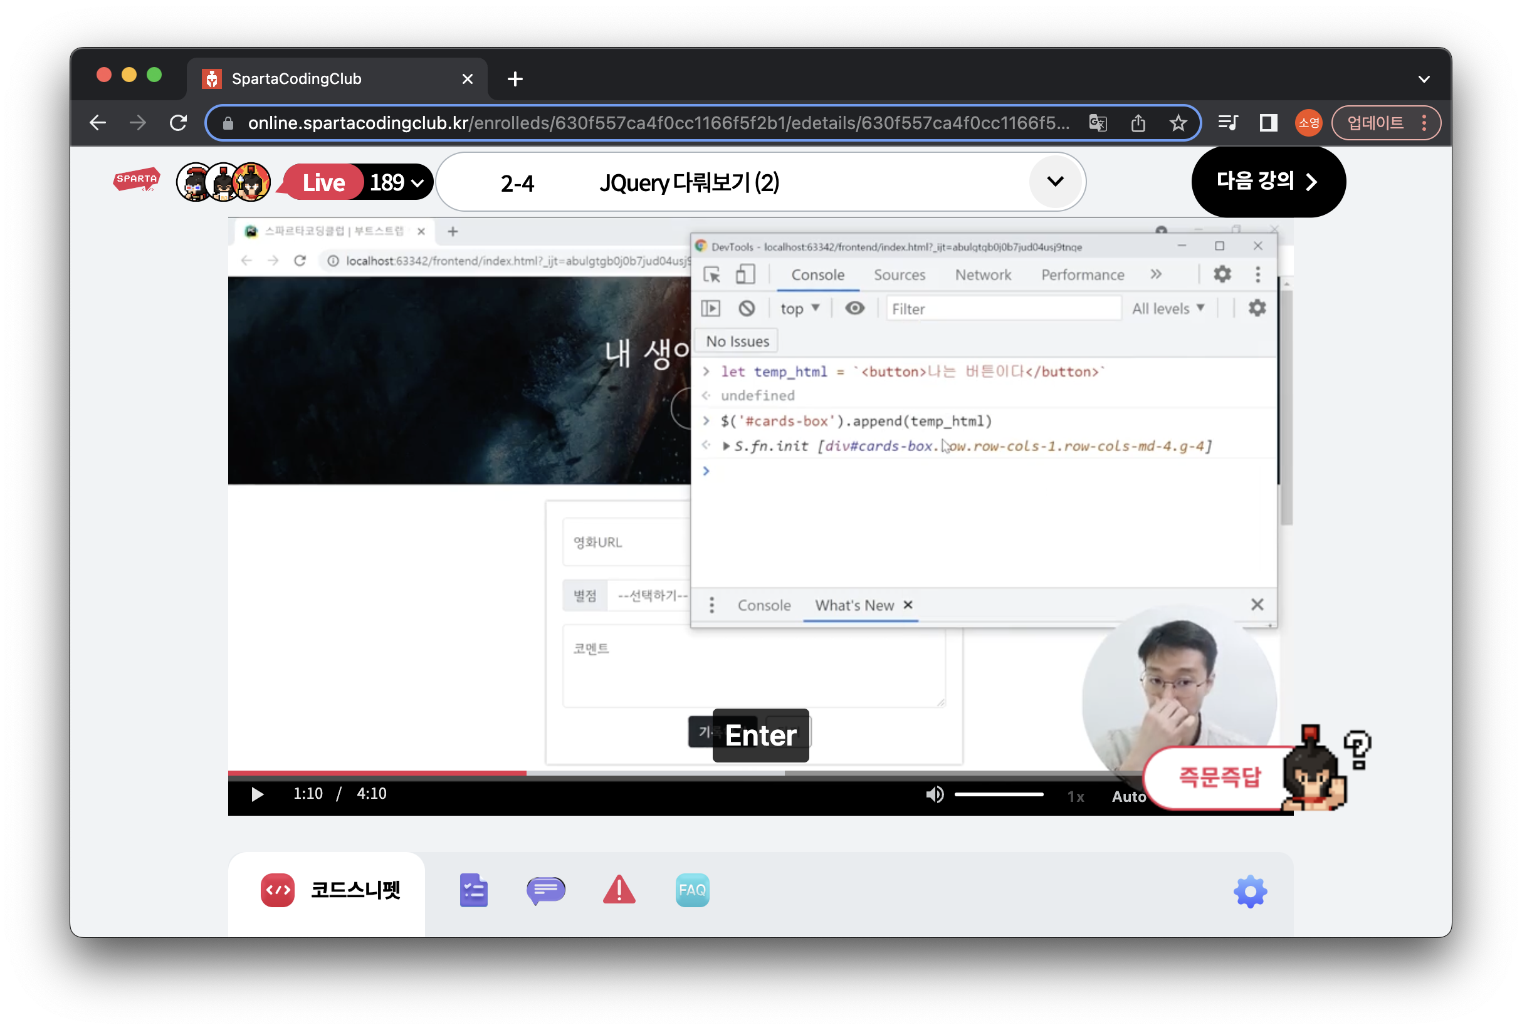This screenshot has width=1522, height=1030.
Task: Open DevTools settings gear
Action: pyautogui.click(x=1222, y=274)
